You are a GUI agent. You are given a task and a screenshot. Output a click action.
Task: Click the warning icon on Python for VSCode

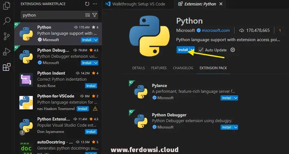(95, 109)
